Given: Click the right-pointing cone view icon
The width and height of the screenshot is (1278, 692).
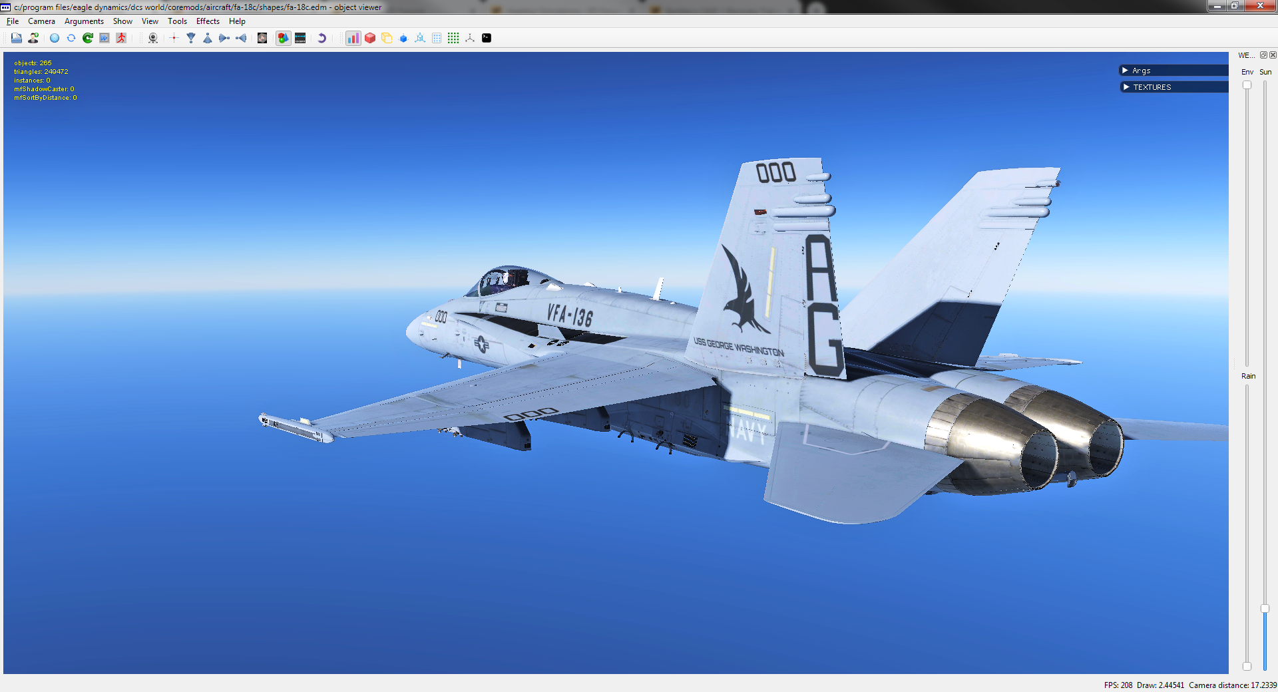Looking at the screenshot, I should (x=224, y=38).
